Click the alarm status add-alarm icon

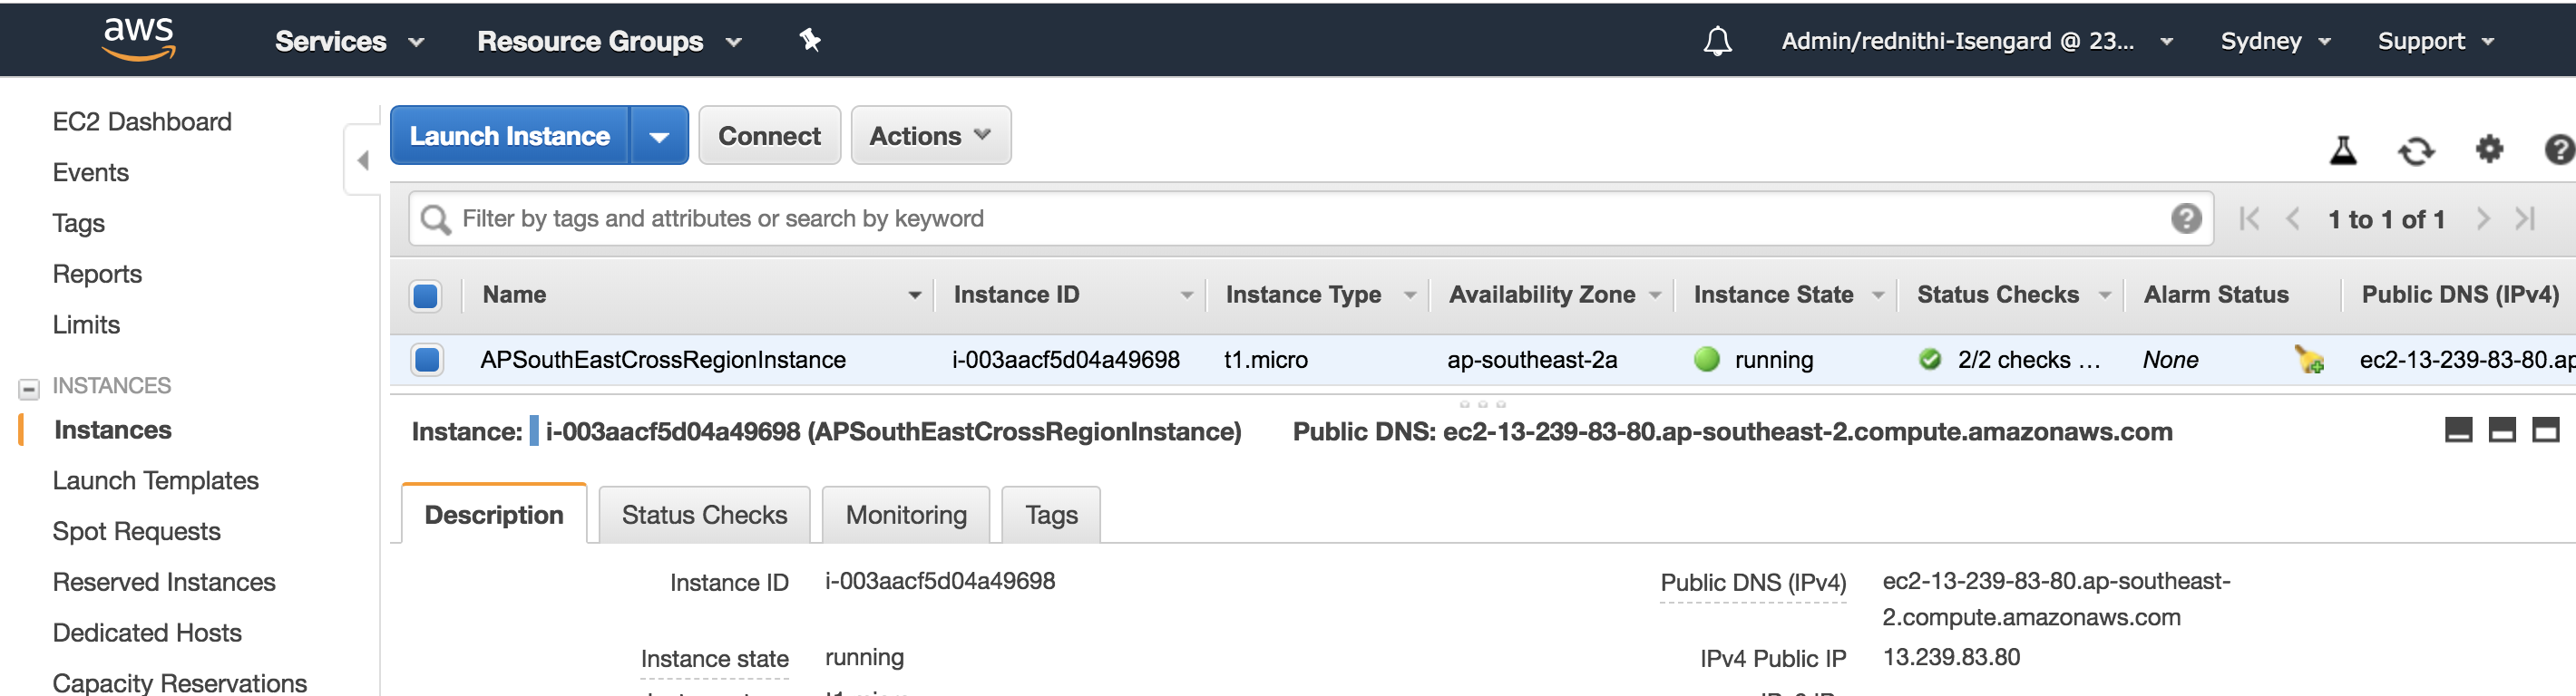click(2309, 360)
